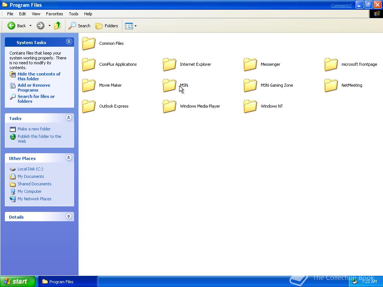Select the Common Files folder icon
This screenshot has height=287, width=383.
click(89, 43)
